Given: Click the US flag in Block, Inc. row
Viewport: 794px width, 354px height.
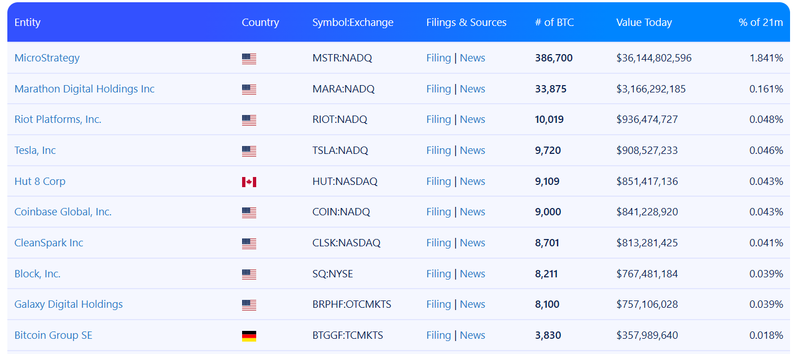Looking at the screenshot, I should 249,275.
